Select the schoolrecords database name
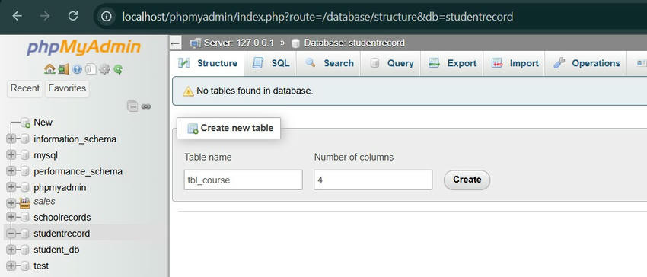Screen dimensions: 647x277 click(x=62, y=217)
